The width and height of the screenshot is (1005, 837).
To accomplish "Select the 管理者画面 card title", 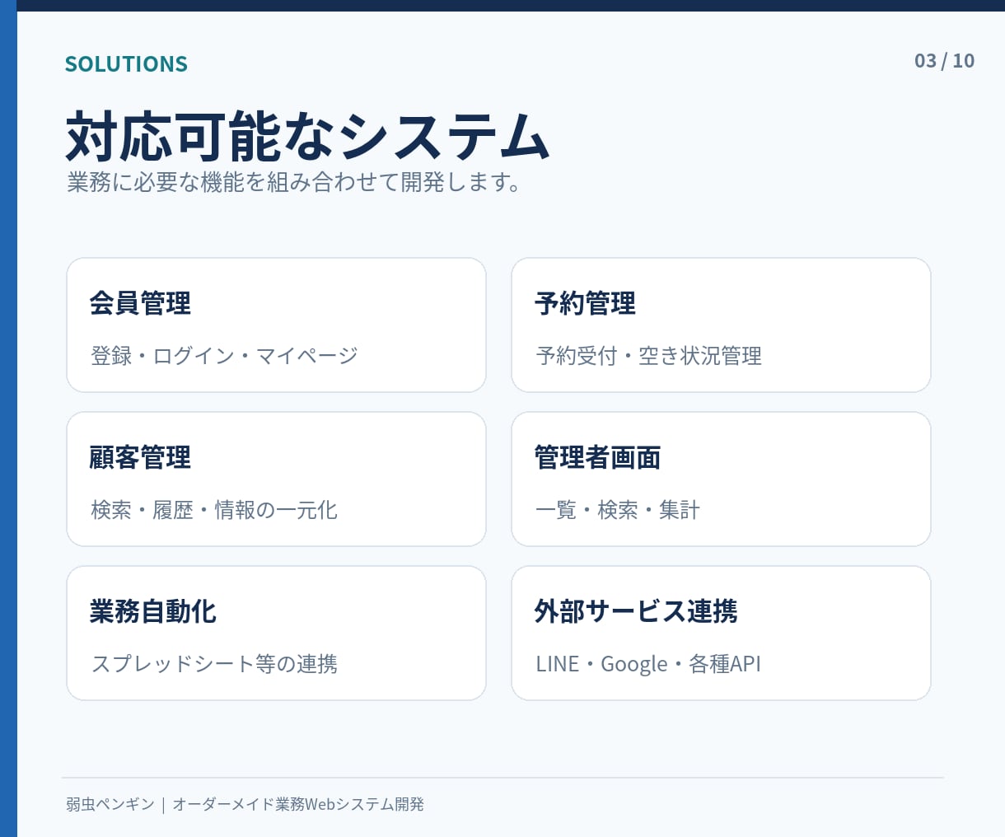I will (597, 457).
